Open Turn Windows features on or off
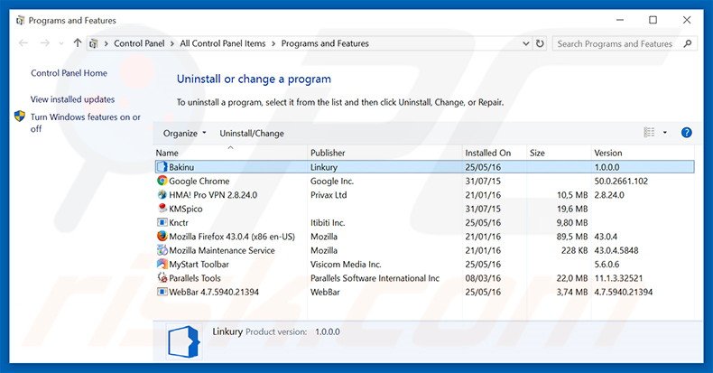Screen dimensions: 713x373 [86, 123]
